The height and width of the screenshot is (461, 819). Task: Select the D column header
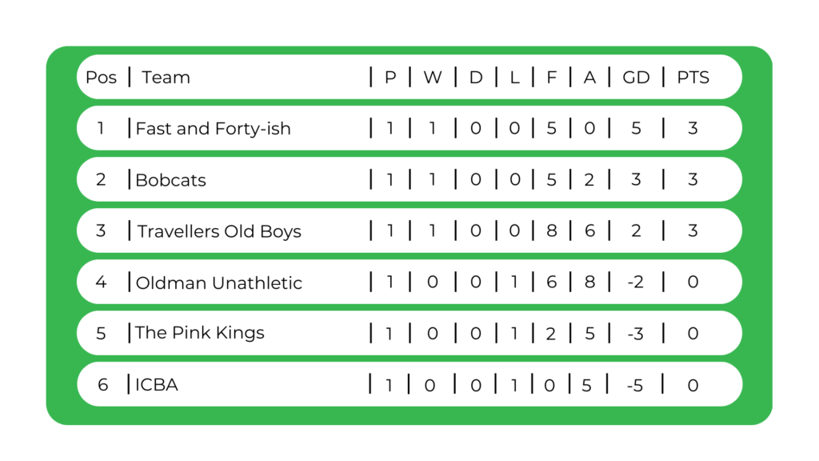point(476,78)
